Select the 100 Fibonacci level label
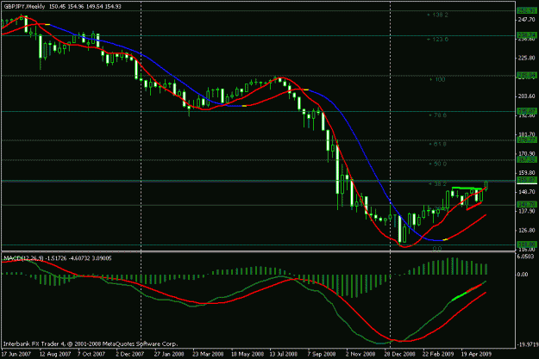The width and height of the screenshot is (539, 359). tap(440, 79)
